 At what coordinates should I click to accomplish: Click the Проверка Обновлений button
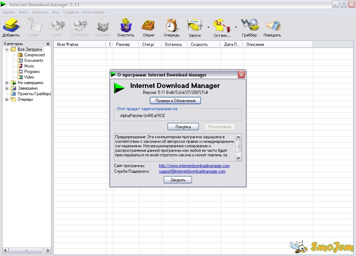click(175, 101)
